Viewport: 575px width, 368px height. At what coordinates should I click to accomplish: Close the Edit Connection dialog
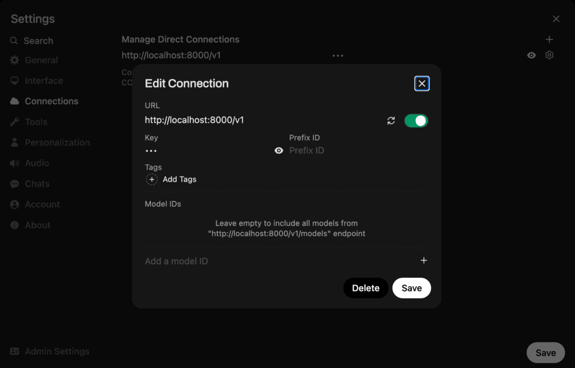click(x=422, y=84)
